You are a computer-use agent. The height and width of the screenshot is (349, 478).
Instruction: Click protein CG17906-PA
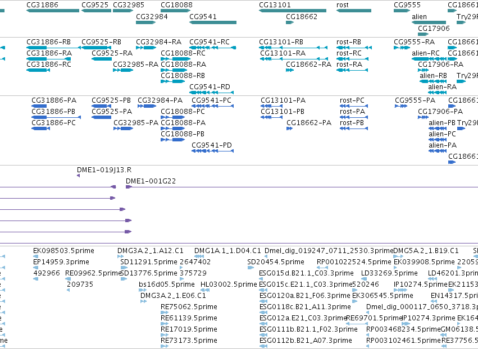click(x=423, y=117)
